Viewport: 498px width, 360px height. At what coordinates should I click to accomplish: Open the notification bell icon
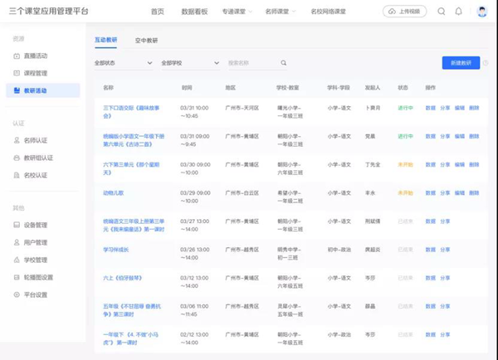tap(459, 12)
